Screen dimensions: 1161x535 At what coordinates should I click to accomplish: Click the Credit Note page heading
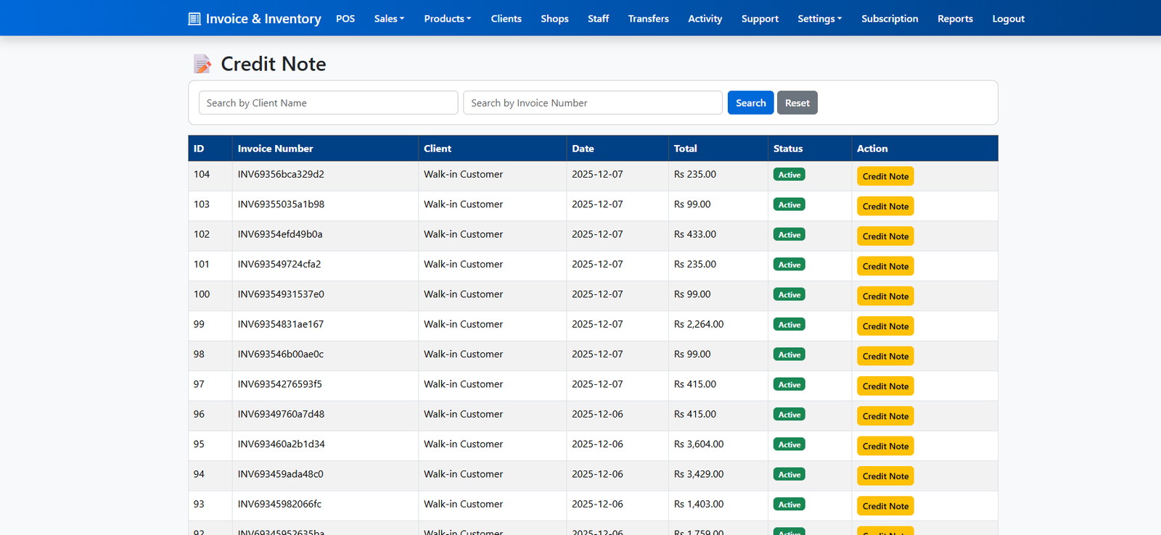[x=274, y=64]
